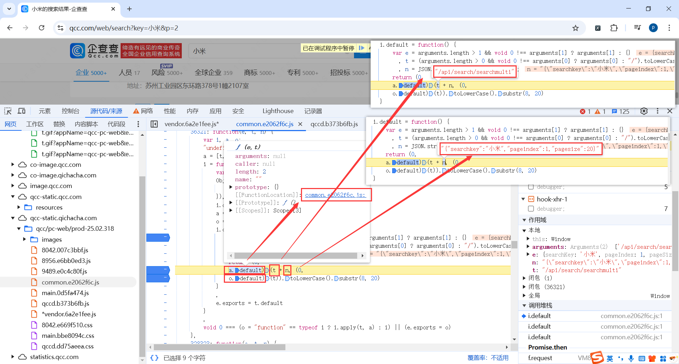The width and height of the screenshot is (679, 364).
Task: Open main.0d5fa474.js in file tree
Action: (x=65, y=293)
